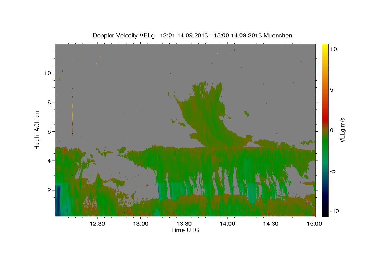Click the height axis label 10
This screenshot has width=390, height=260.
pyautogui.click(x=47, y=73)
